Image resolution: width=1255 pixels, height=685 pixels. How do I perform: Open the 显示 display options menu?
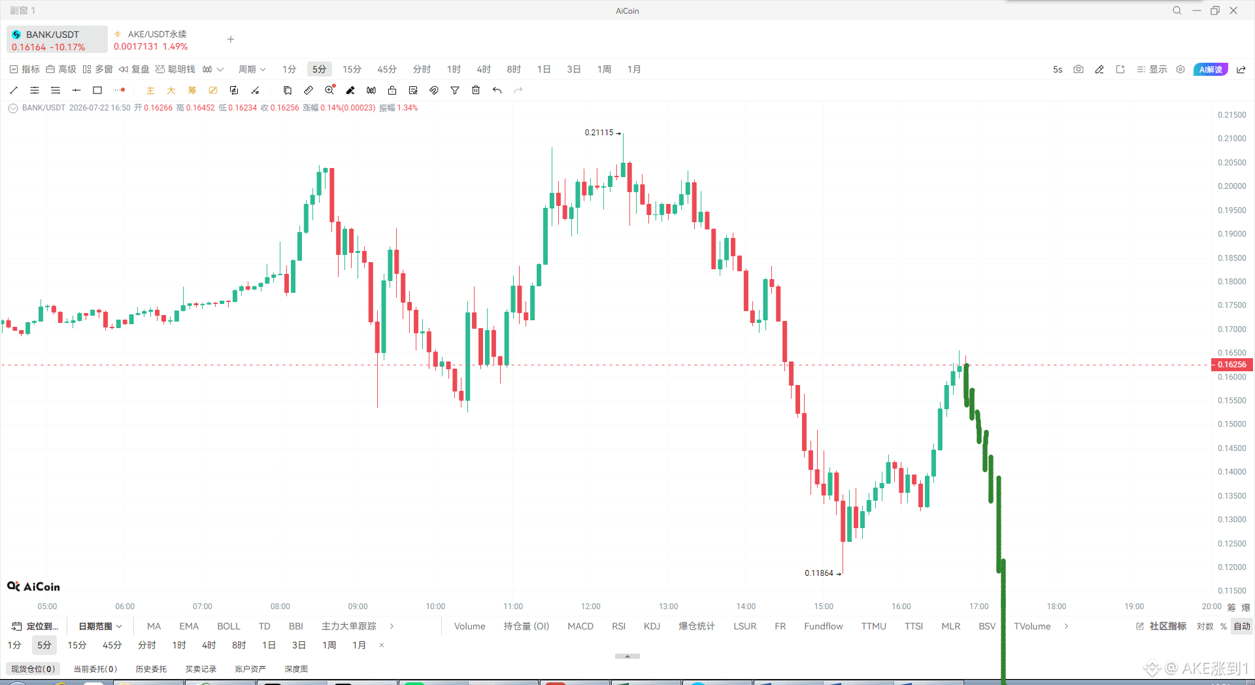click(1152, 69)
